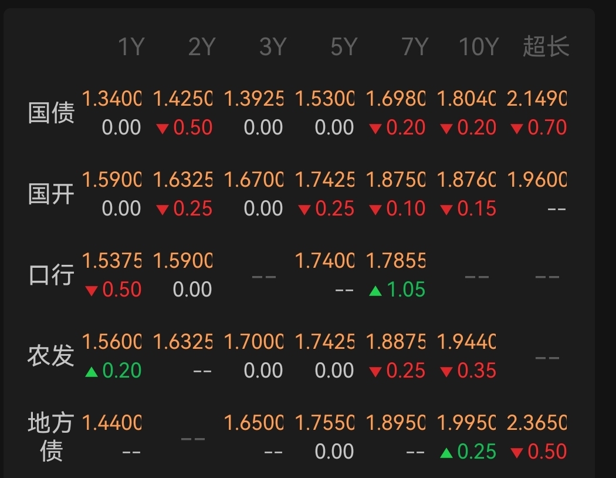This screenshot has height=478, width=616.
Task: Click 地方债 超长 yield 2.3650
Action: (537, 423)
